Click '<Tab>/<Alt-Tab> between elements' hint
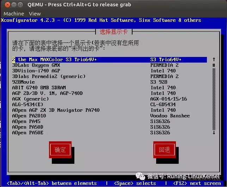Viewport: 227px width, 187px height. tap(52, 183)
